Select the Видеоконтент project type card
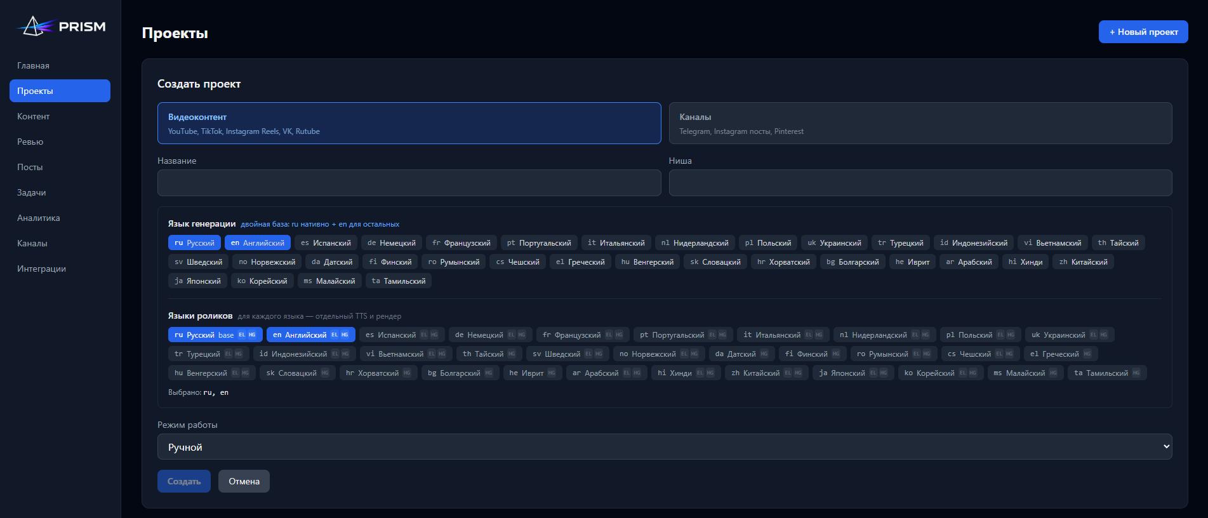1208x518 pixels. tap(409, 123)
